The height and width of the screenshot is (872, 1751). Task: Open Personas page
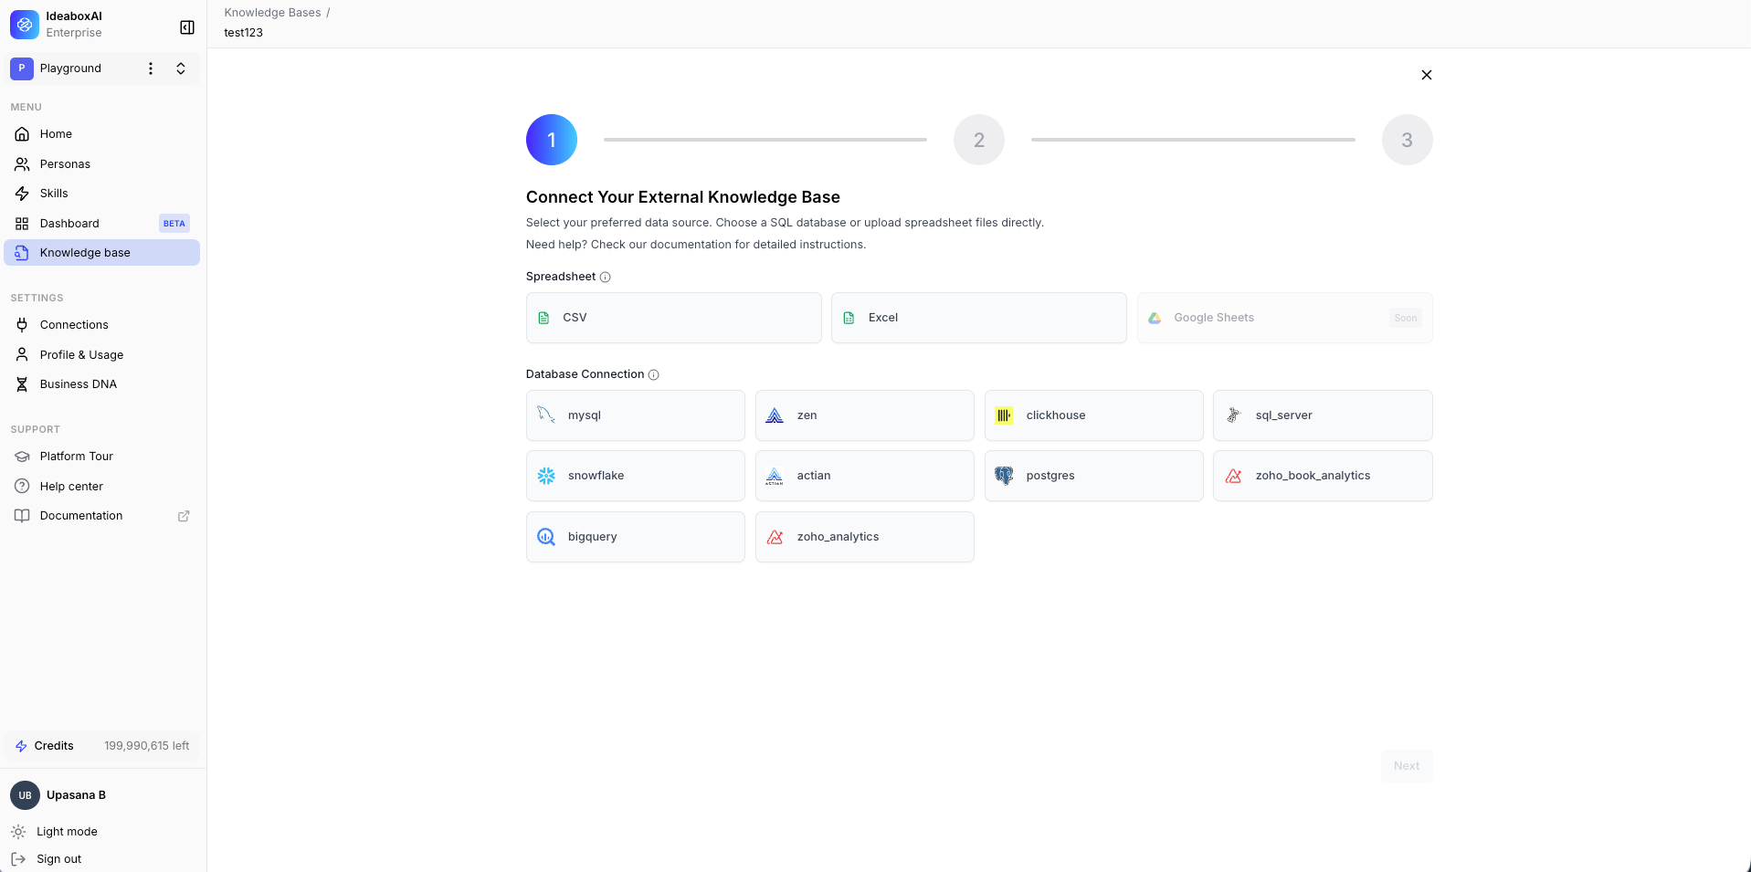pos(101,164)
